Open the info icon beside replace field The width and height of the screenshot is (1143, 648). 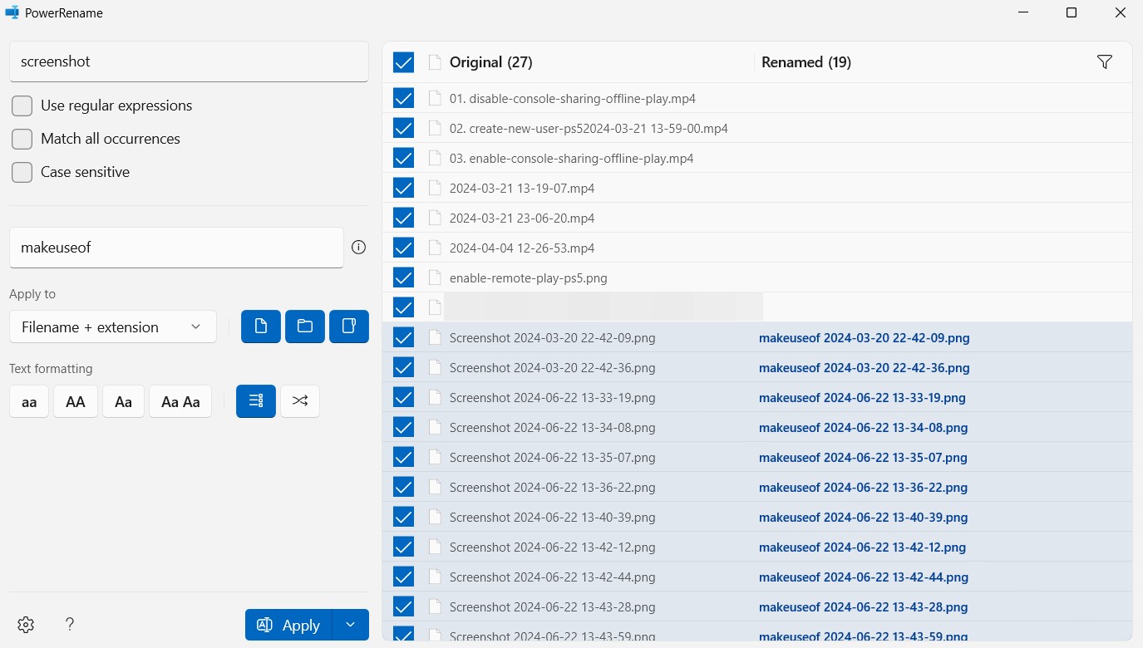click(359, 248)
